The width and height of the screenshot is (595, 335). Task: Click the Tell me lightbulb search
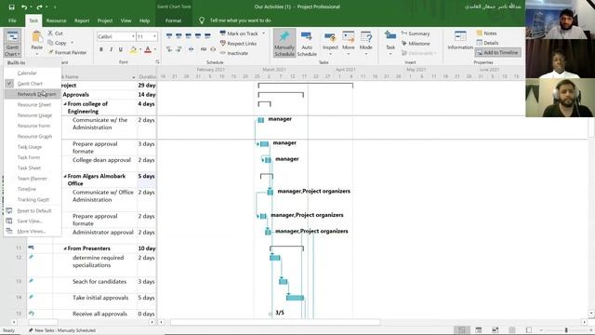coord(202,20)
